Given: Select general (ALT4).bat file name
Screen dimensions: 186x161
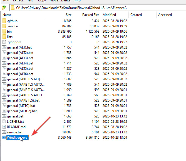Looking at the screenshot, I should pos(20,63).
